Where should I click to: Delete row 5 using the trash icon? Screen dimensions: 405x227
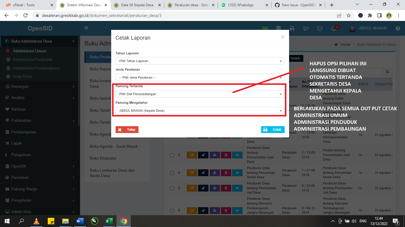coord(226,188)
